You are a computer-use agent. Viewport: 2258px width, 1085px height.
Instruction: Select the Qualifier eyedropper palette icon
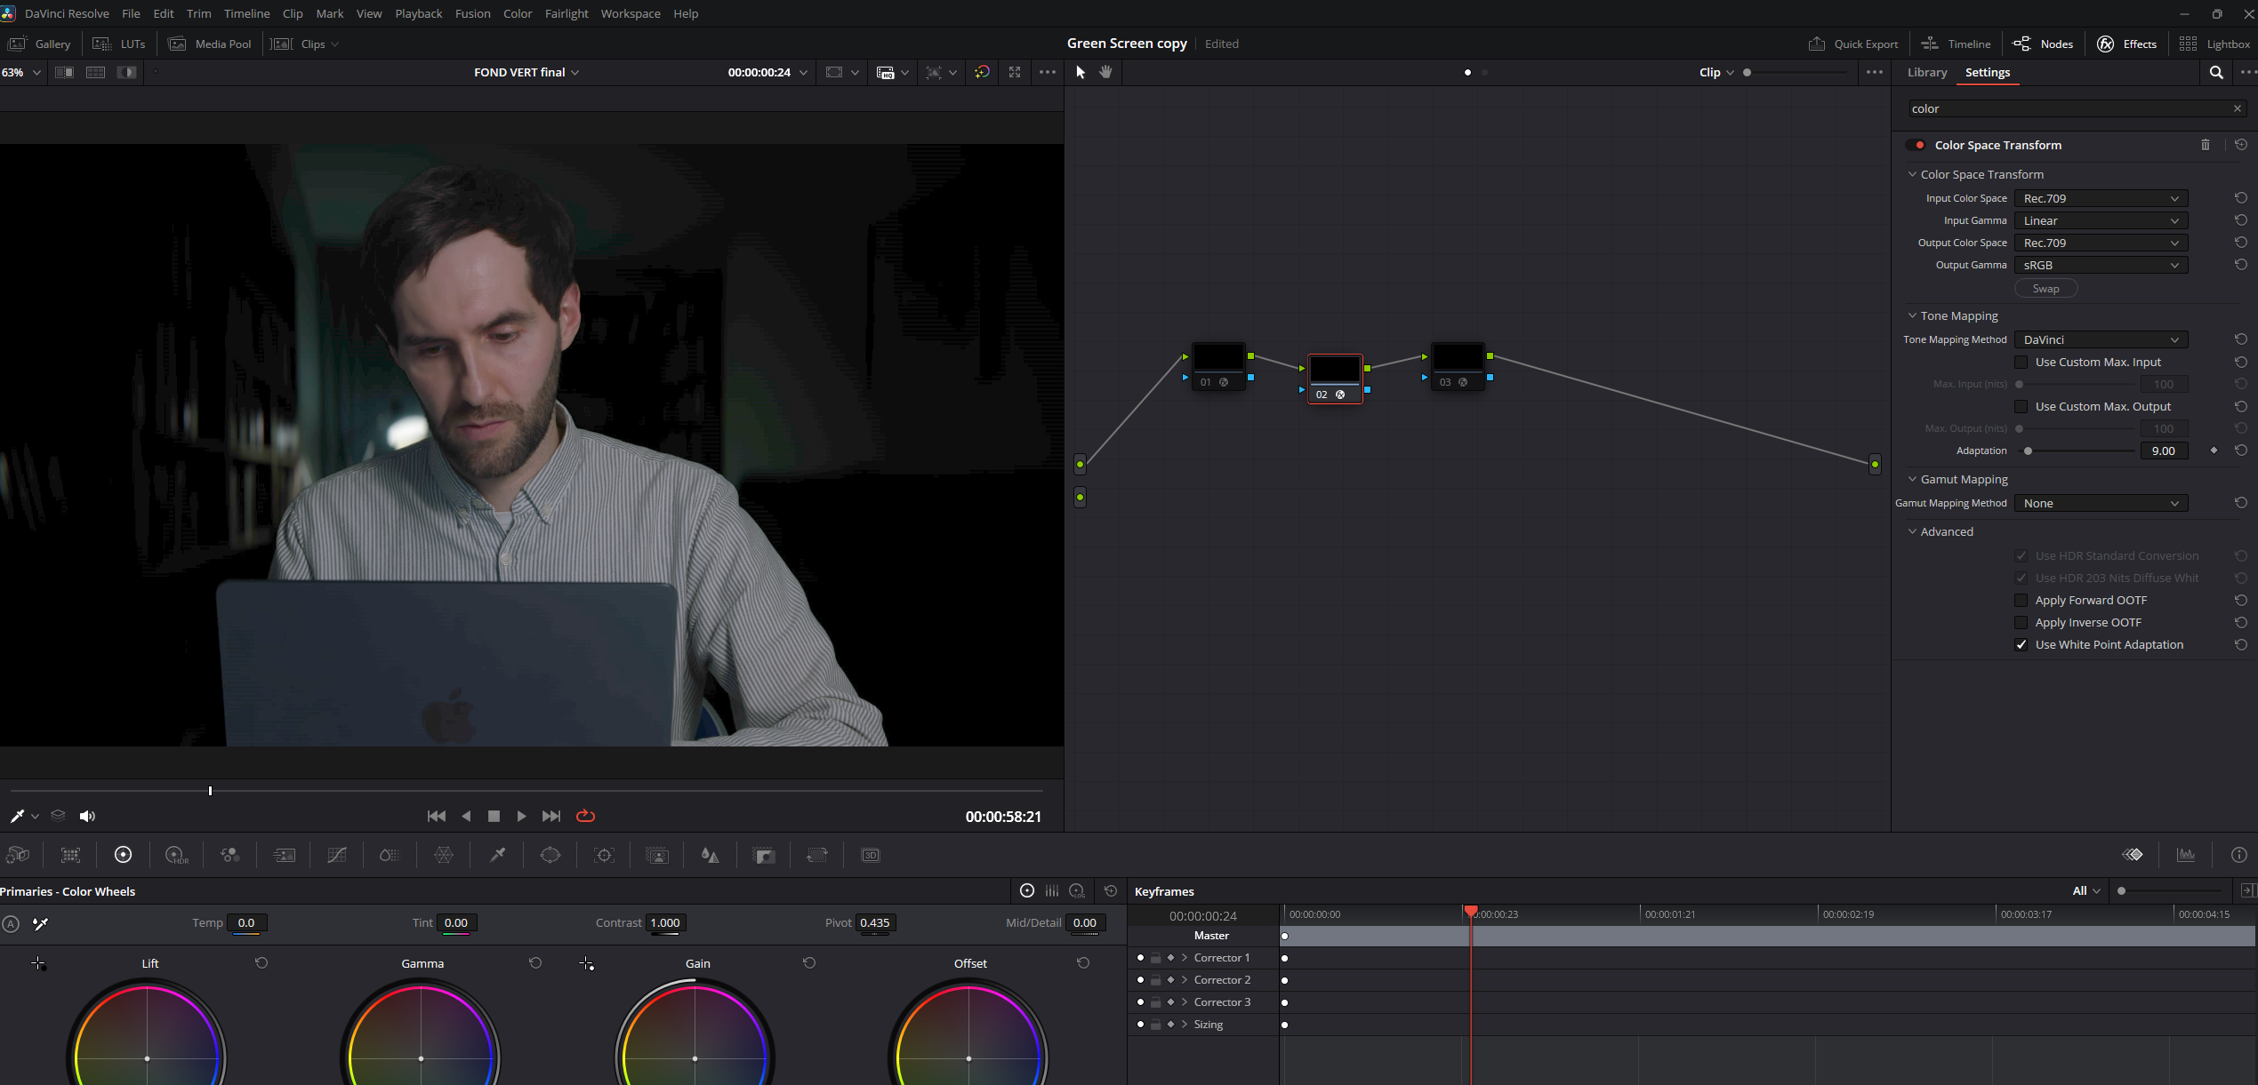498,855
